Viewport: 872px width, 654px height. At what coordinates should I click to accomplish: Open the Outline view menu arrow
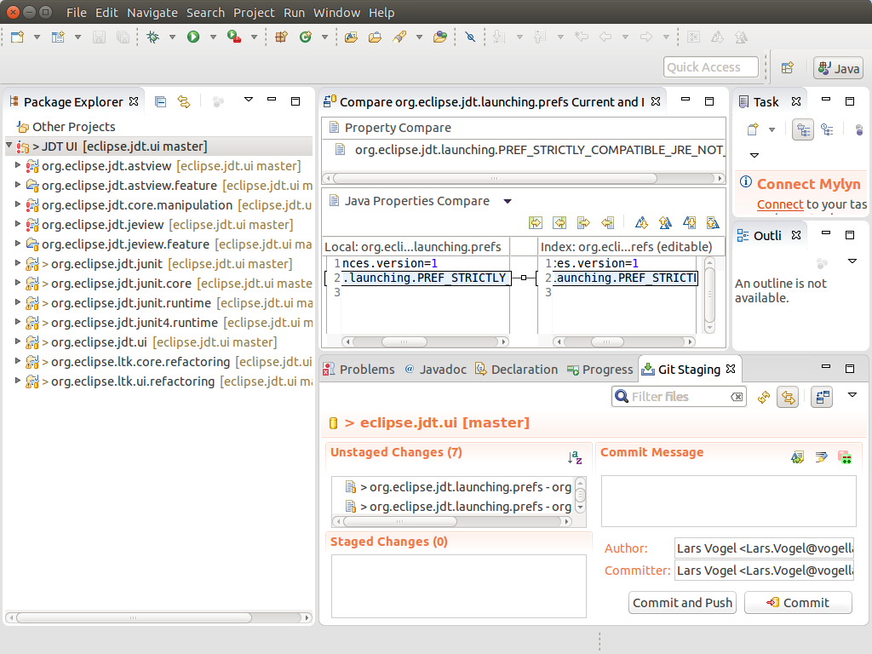click(x=852, y=261)
